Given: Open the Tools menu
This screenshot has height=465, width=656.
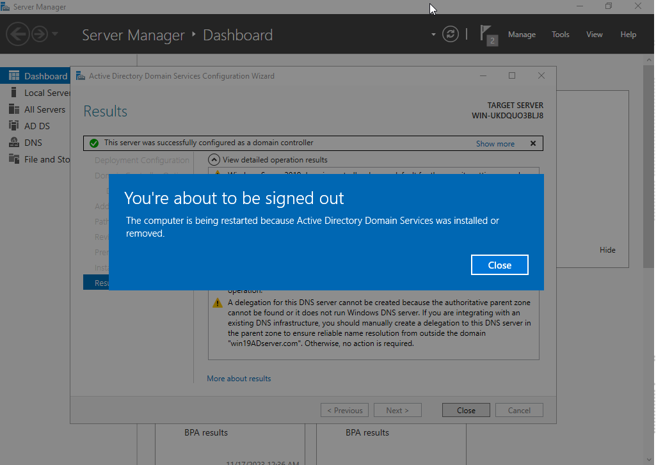Looking at the screenshot, I should [x=560, y=35].
